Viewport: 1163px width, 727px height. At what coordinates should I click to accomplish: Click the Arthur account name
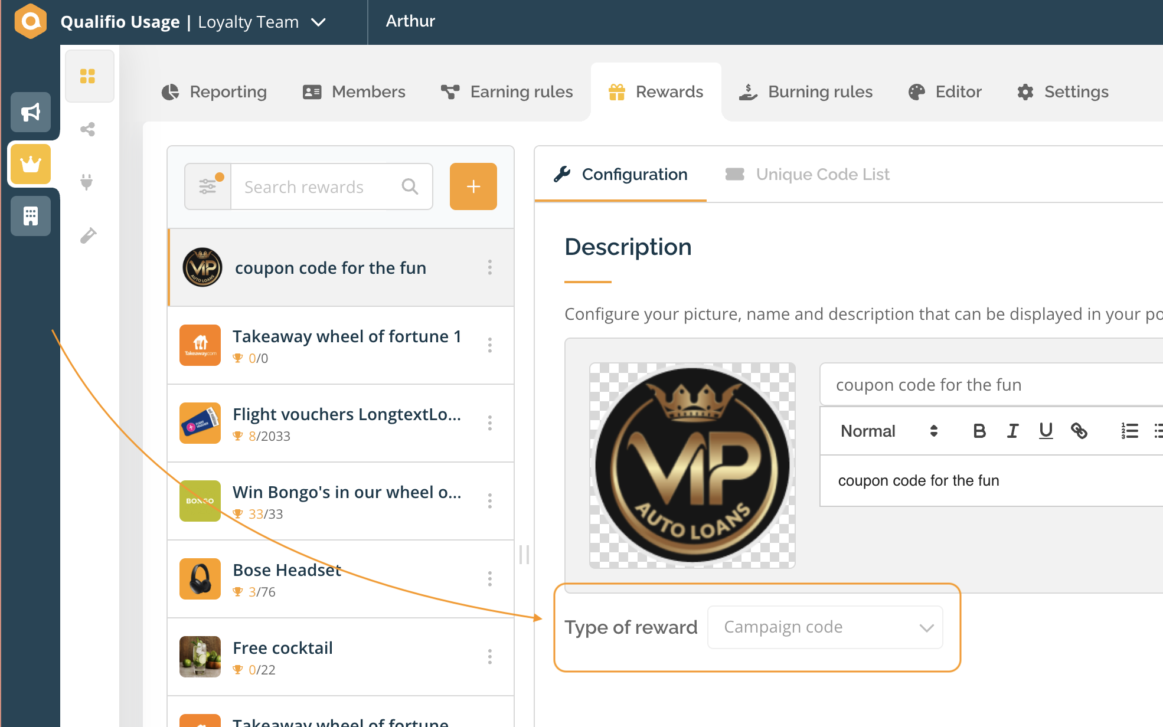[410, 21]
